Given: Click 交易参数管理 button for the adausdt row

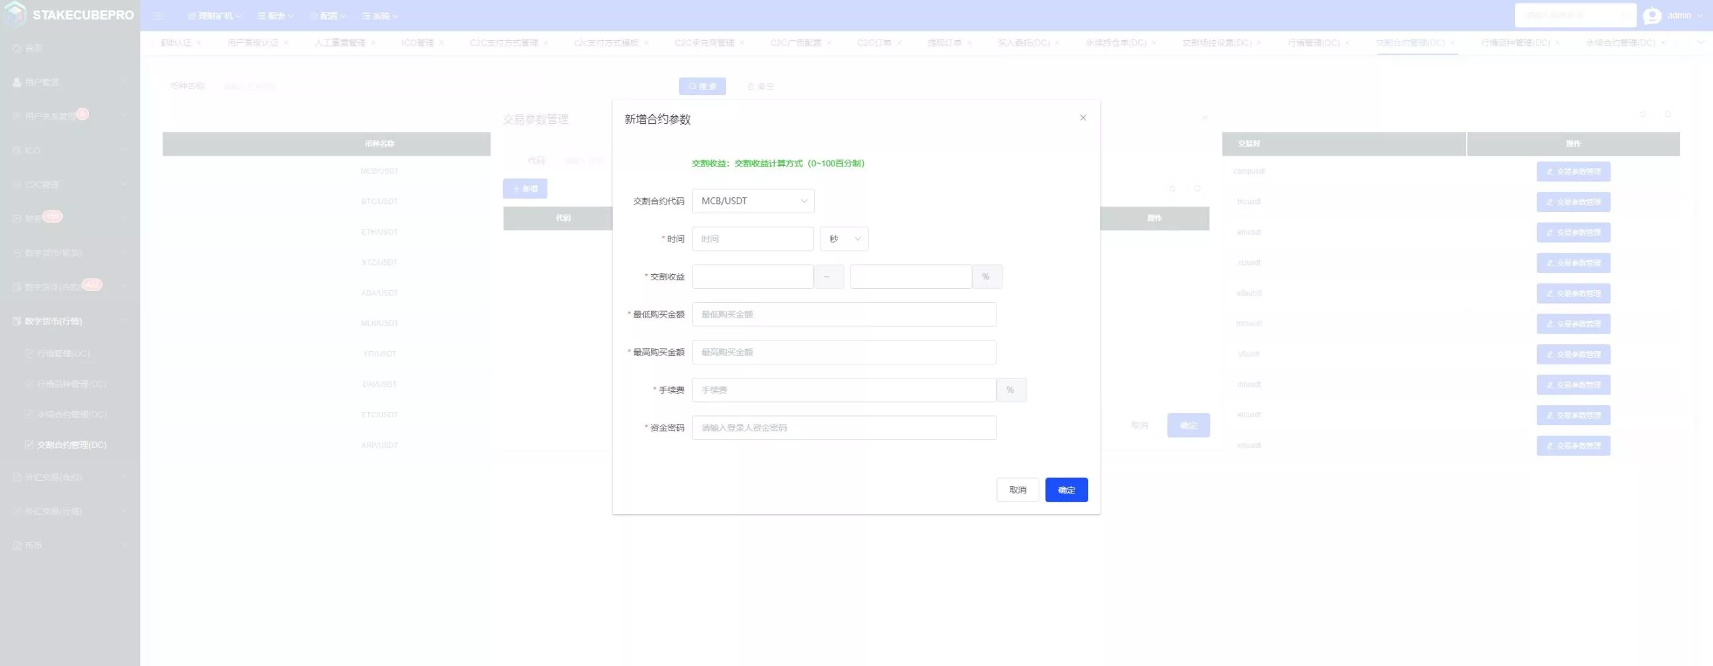Looking at the screenshot, I should [1573, 294].
